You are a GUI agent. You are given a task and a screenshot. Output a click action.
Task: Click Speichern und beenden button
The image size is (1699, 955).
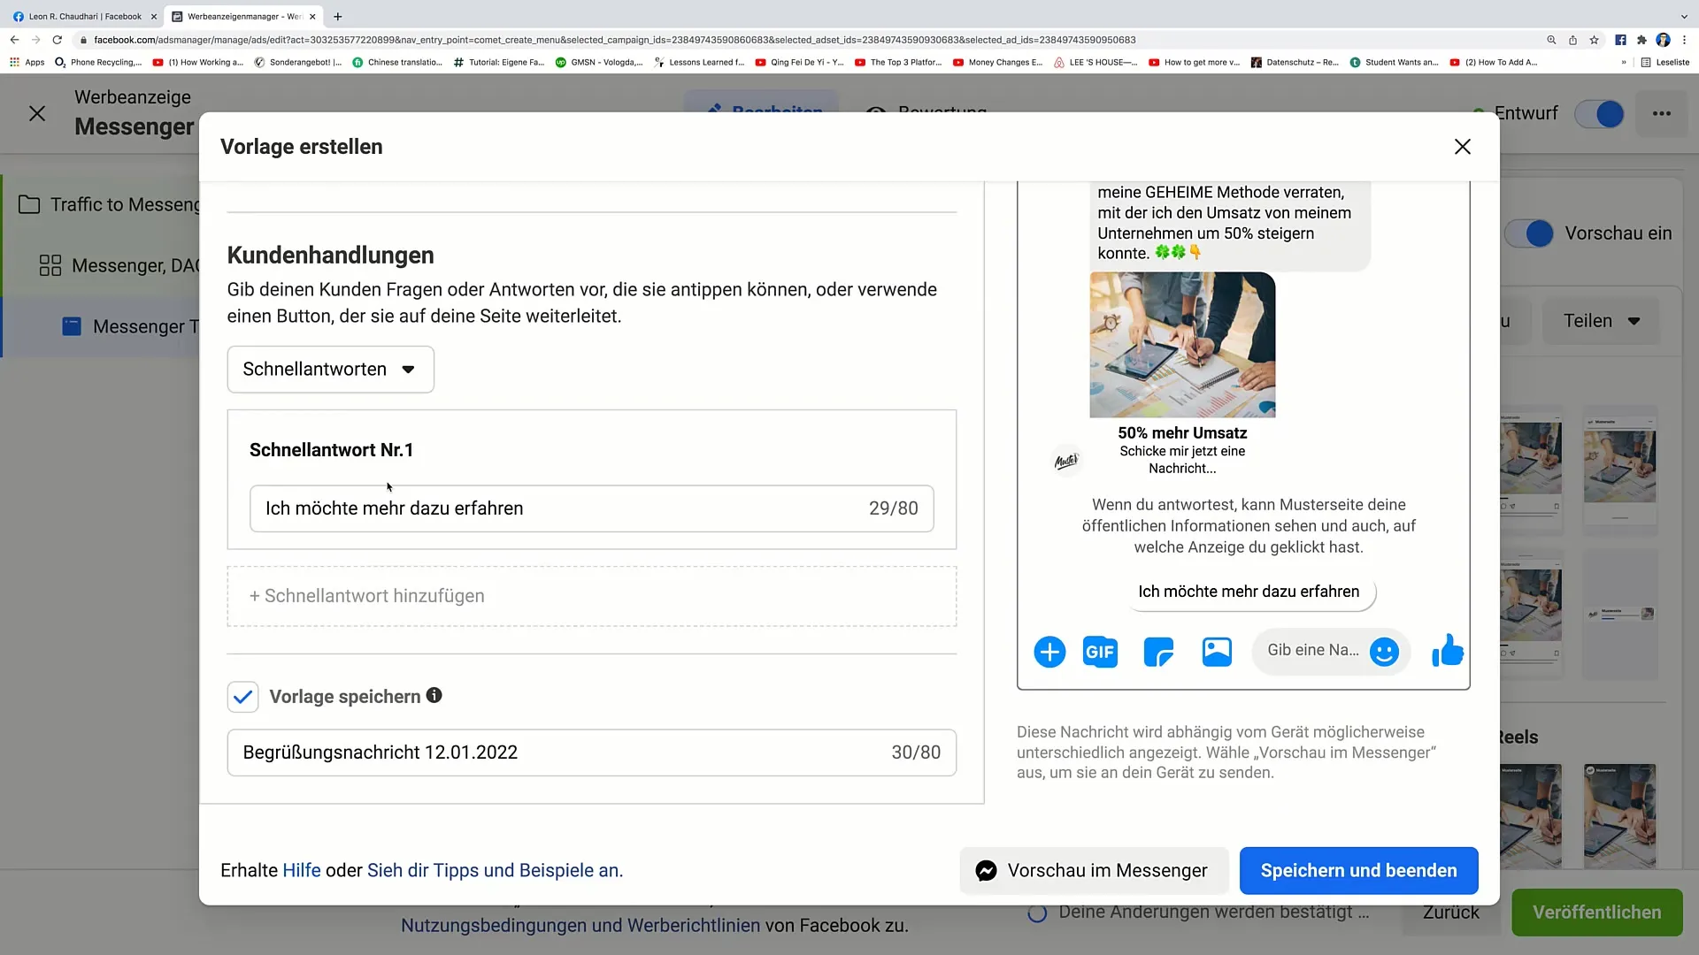click(x=1358, y=870)
